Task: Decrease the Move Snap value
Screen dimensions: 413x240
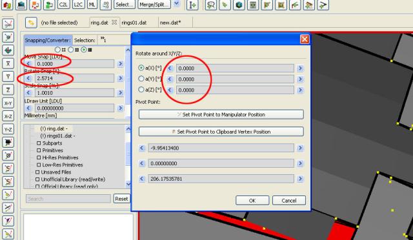Action: [28, 64]
